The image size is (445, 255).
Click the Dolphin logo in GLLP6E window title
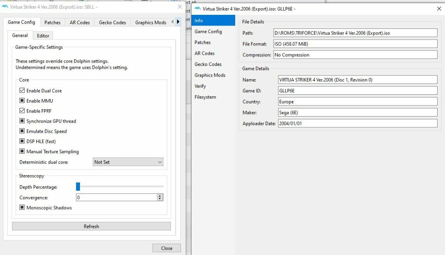197,9
